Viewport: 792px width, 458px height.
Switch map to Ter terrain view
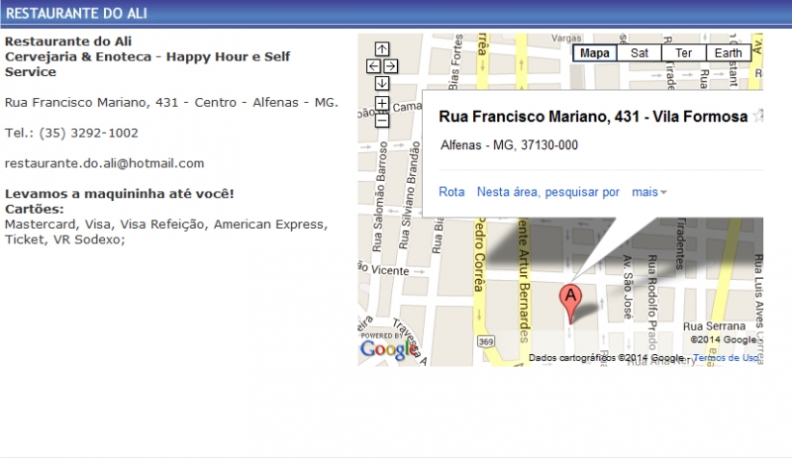point(683,53)
